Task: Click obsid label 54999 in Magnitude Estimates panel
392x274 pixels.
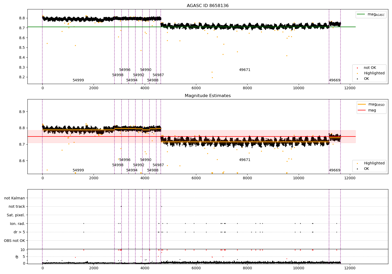Action: point(78,170)
